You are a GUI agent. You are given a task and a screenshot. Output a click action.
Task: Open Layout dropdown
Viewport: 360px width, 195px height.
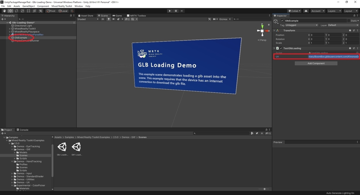(351, 11)
